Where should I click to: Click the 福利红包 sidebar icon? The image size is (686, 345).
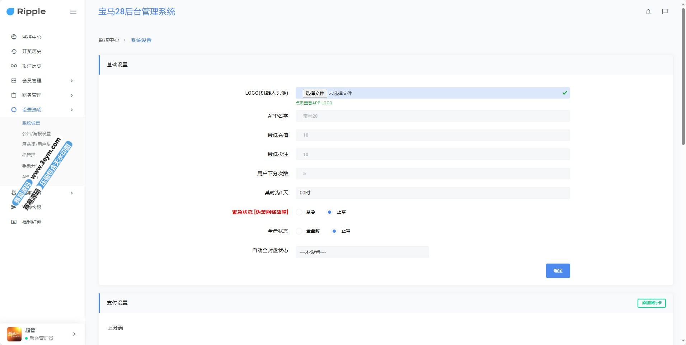(14, 222)
